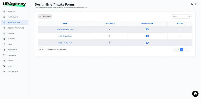The width and height of the screenshot is (201, 99).
Task: Click 'Showing 1 to 3 of 3 entries' text
Action: tap(57, 49)
